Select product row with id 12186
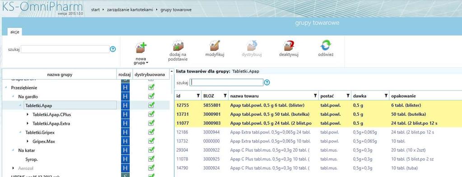462x177 pixels. coord(318,132)
